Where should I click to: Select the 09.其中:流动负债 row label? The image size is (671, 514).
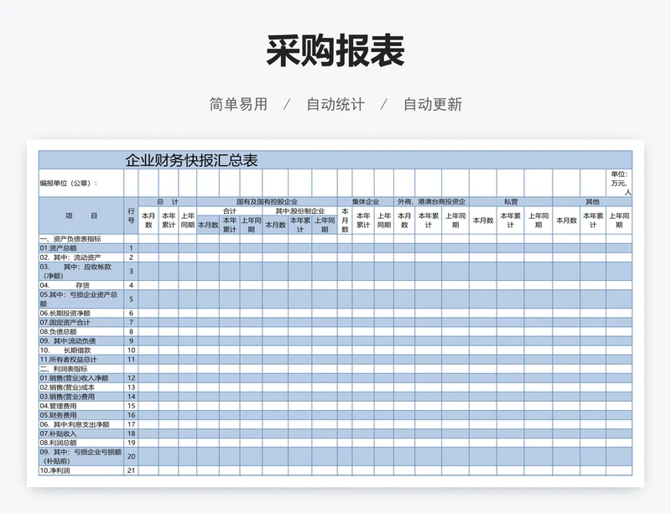81,340
